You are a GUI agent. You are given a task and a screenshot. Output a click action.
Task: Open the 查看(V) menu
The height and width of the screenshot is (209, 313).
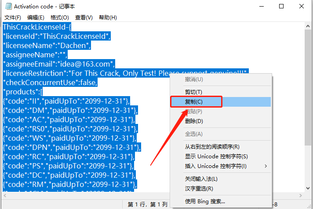(x=84, y=18)
